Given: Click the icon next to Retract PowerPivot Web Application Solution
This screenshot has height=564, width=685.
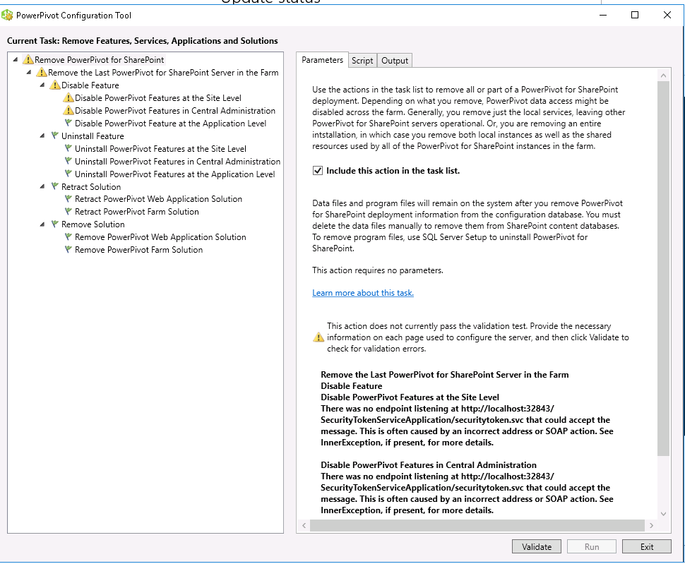Looking at the screenshot, I should click(69, 199).
